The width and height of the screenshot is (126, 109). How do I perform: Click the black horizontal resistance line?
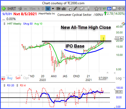pyautogui.click(x=77, y=41)
